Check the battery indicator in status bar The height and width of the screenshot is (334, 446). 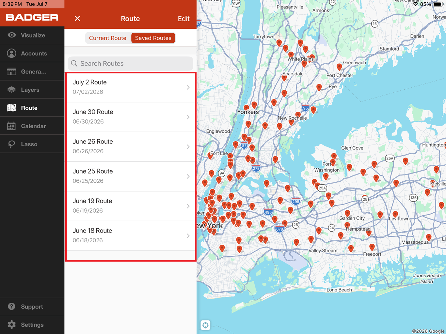[x=438, y=4]
